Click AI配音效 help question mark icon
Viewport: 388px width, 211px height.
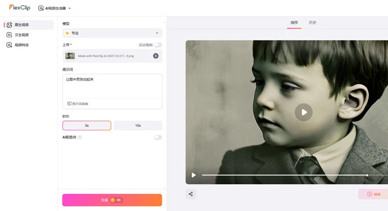coord(80,137)
